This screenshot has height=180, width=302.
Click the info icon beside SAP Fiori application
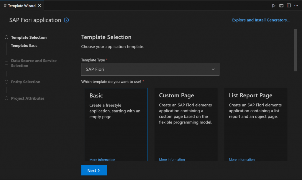pos(66,20)
